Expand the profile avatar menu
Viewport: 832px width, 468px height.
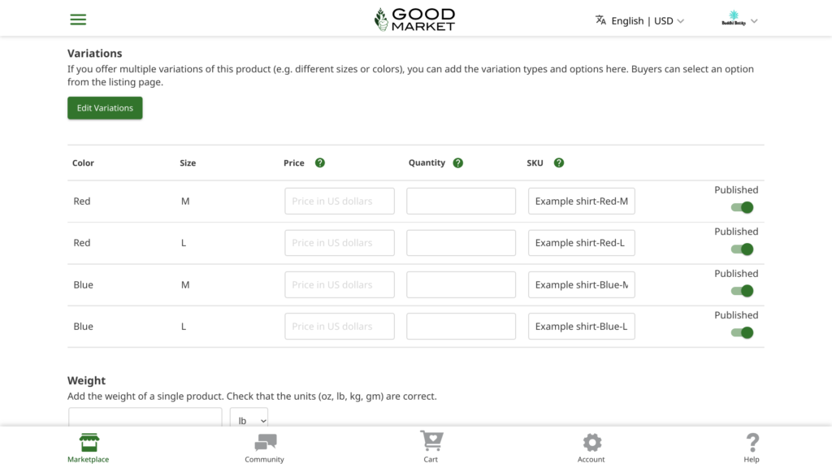[739, 20]
